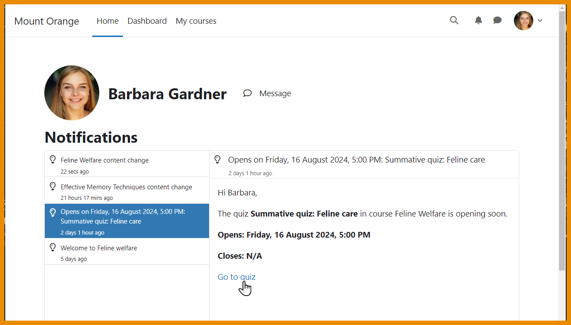The width and height of the screenshot is (571, 325).
Task: Open My courses in navigation bar
Action: coord(196,21)
